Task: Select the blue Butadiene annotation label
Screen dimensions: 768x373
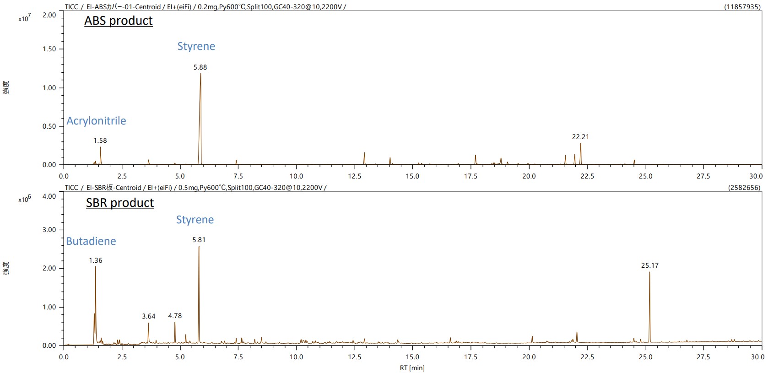Action: click(91, 241)
